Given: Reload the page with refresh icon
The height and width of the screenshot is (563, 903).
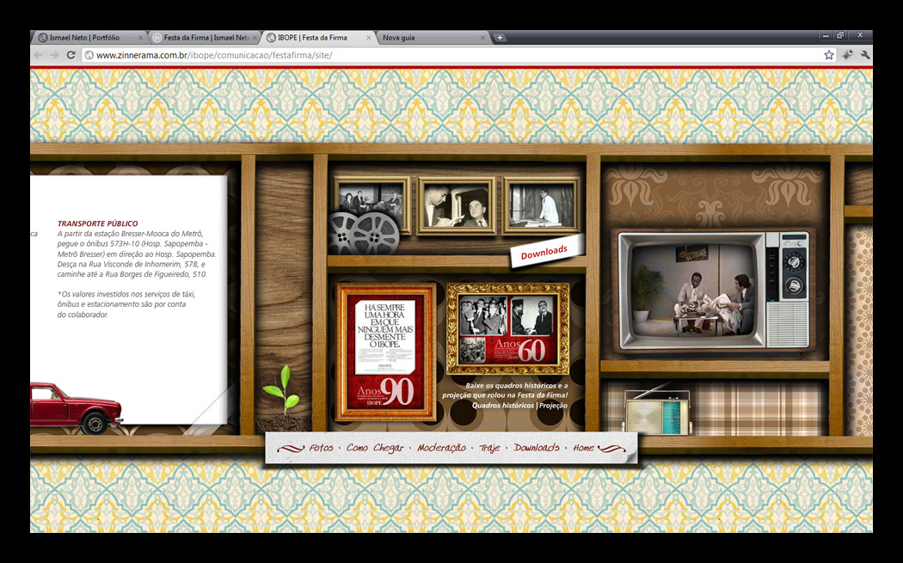Looking at the screenshot, I should (x=71, y=55).
